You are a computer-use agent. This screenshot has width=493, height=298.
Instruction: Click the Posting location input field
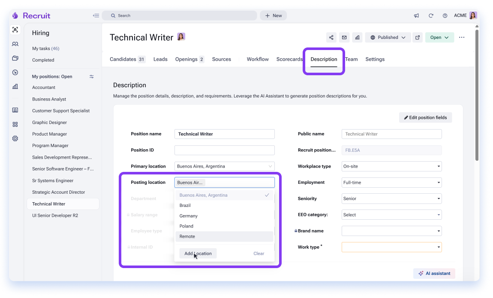point(225,183)
